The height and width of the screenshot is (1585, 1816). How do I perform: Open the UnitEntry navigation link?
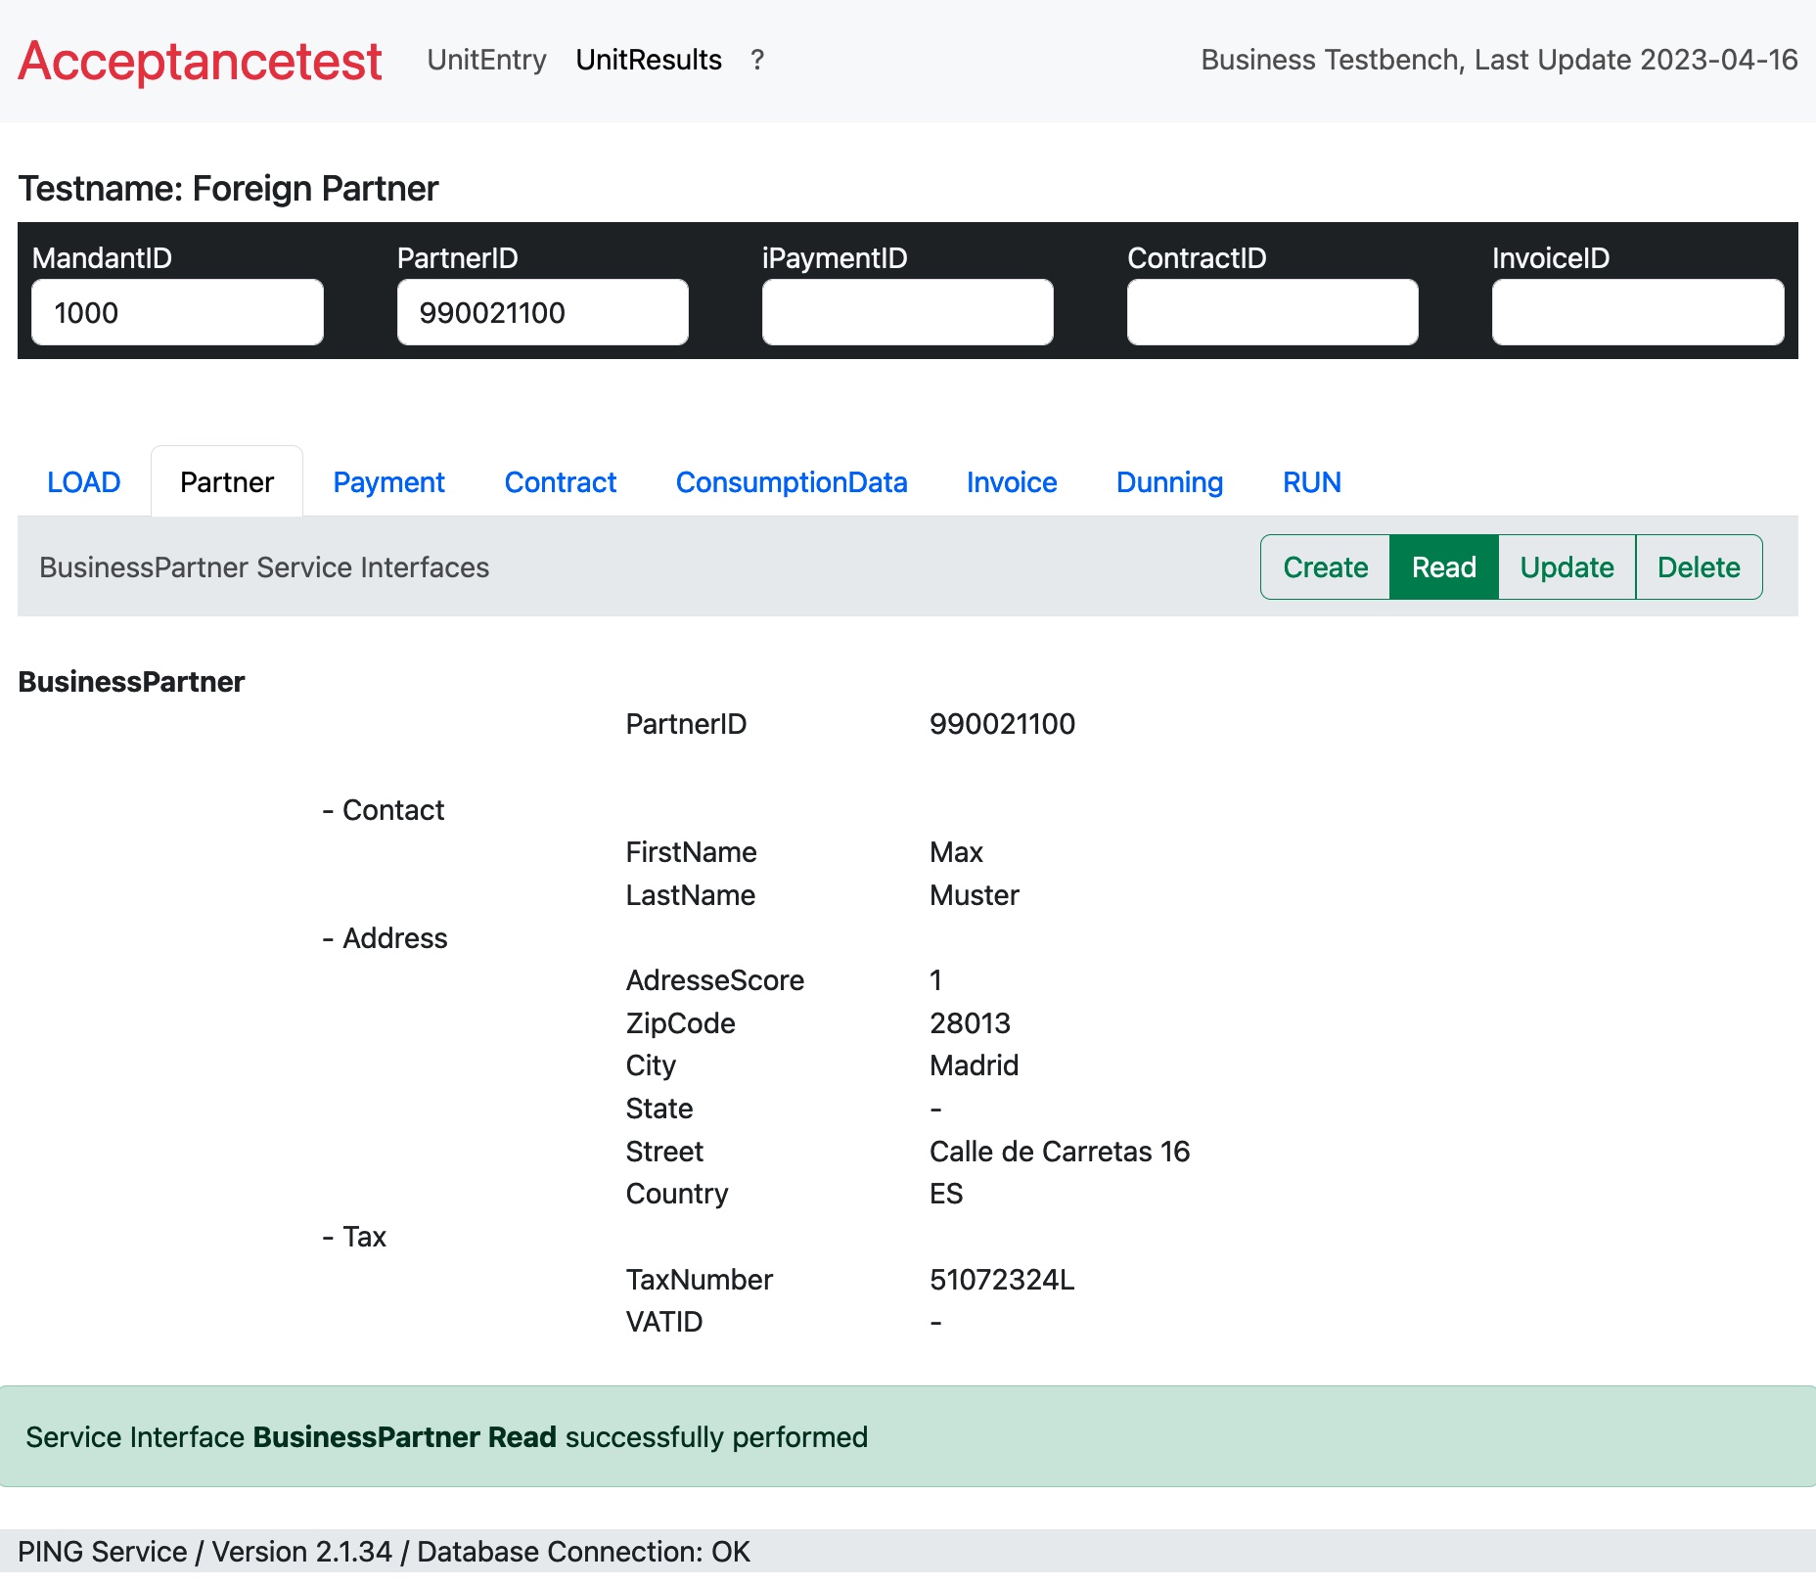point(486,60)
